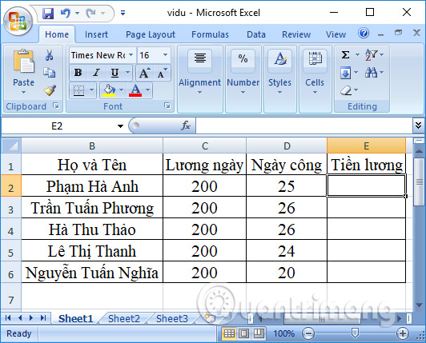This screenshot has height=343, width=426.
Task: Apply yellow fill color
Action: pyautogui.click(x=109, y=90)
